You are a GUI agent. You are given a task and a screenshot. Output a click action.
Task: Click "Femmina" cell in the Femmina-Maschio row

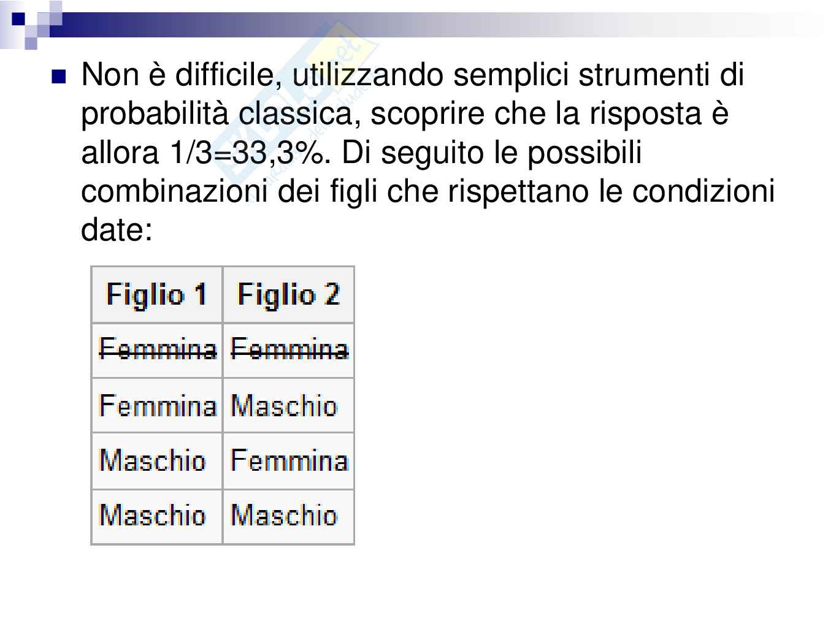(157, 405)
